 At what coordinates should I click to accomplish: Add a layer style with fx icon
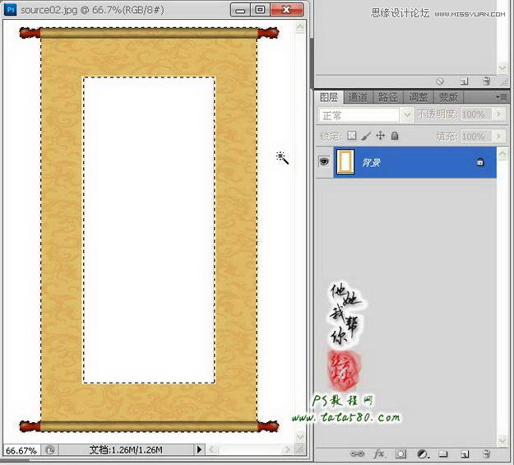(379, 453)
